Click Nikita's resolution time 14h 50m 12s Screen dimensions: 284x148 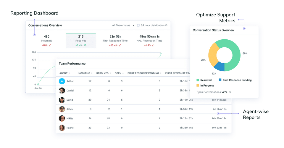coord(219,118)
